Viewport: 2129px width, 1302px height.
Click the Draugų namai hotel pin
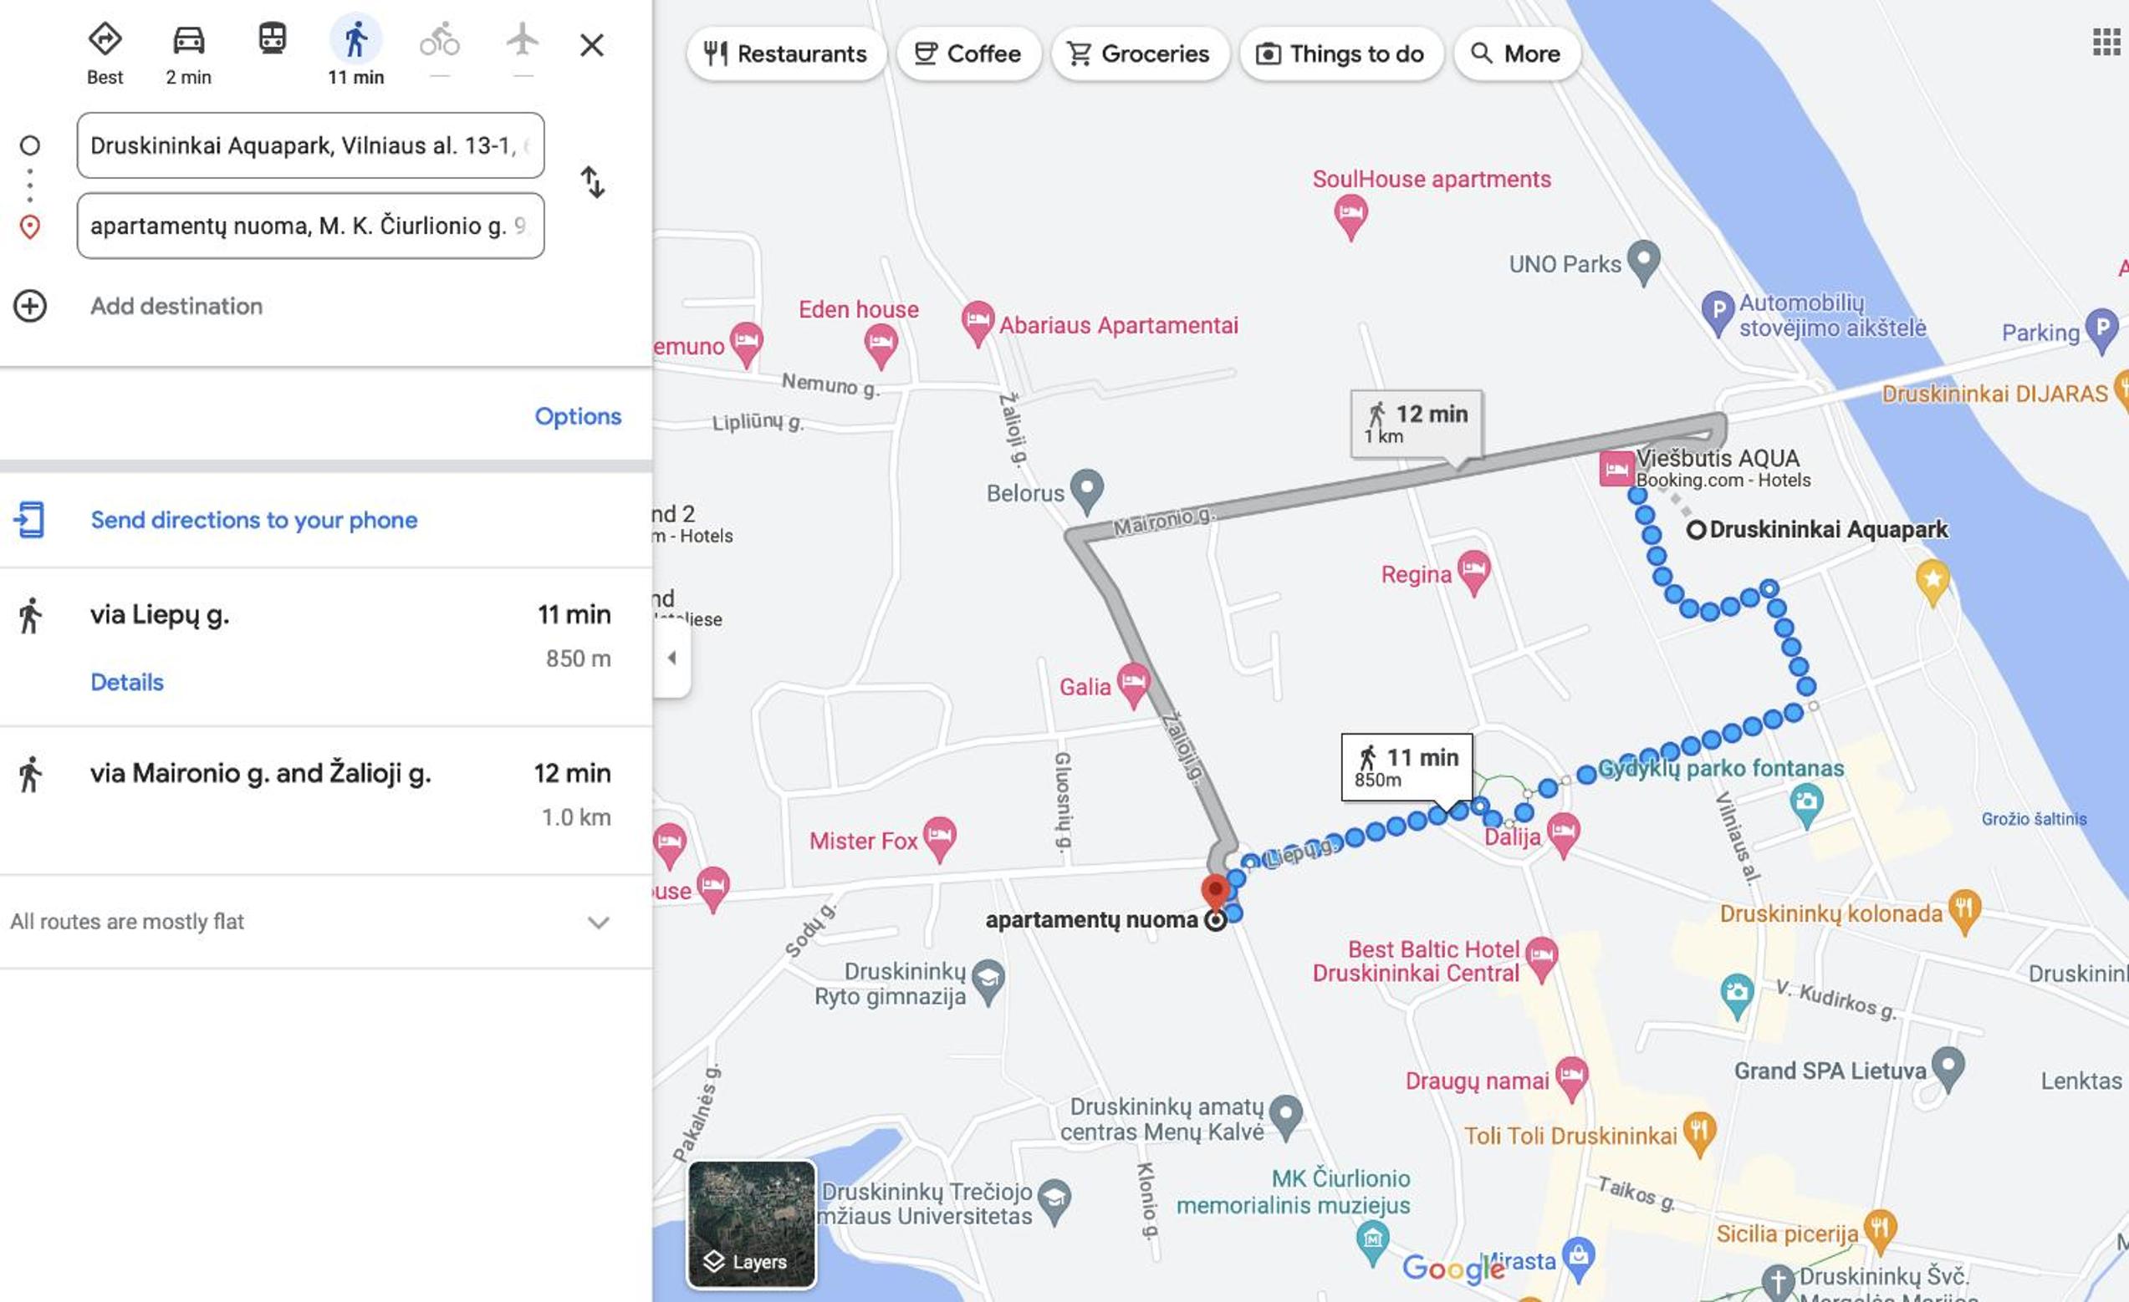1572,1078
